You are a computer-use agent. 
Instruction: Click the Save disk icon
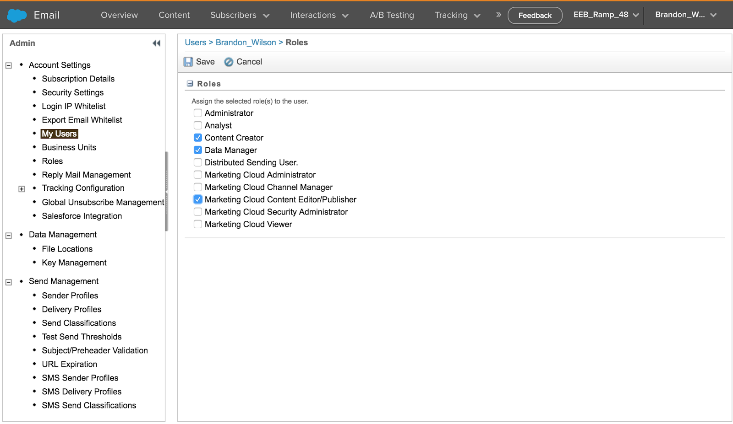point(188,62)
